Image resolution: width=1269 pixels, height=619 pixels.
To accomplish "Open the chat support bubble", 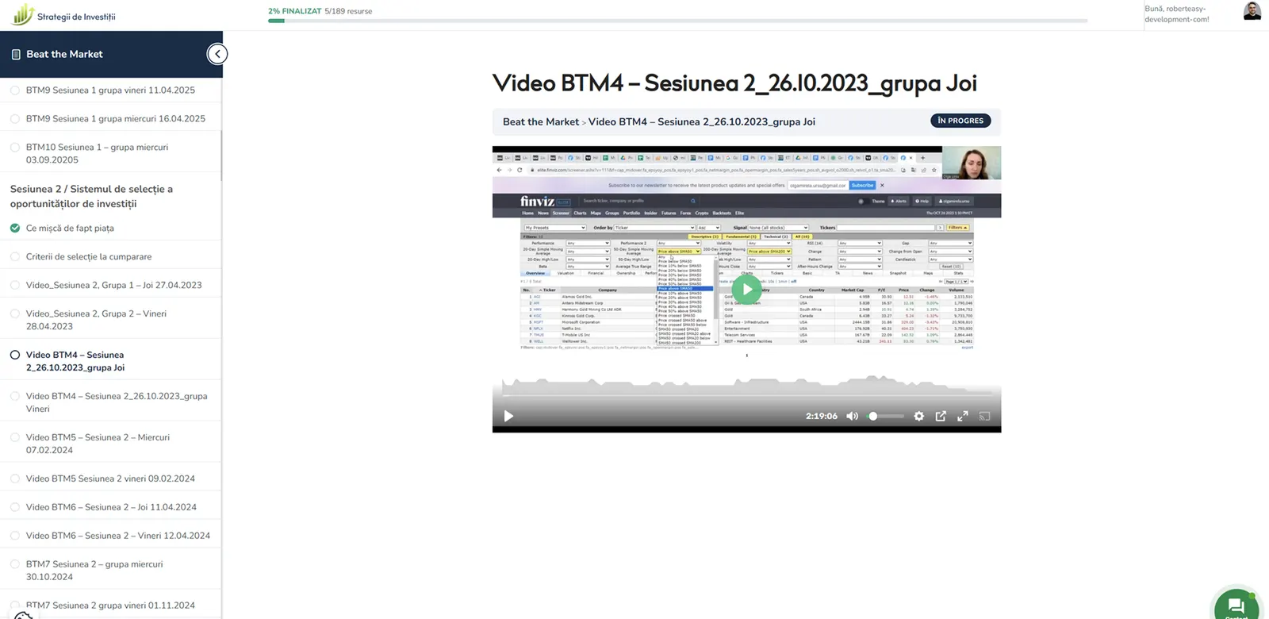I will coord(1236,606).
